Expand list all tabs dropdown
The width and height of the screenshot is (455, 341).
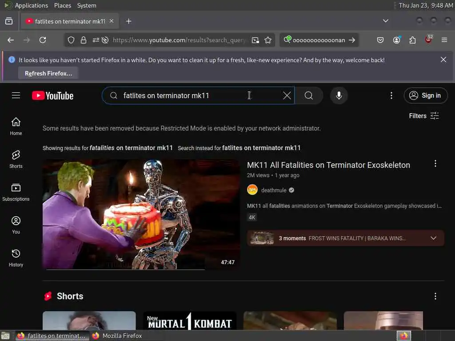click(386, 21)
